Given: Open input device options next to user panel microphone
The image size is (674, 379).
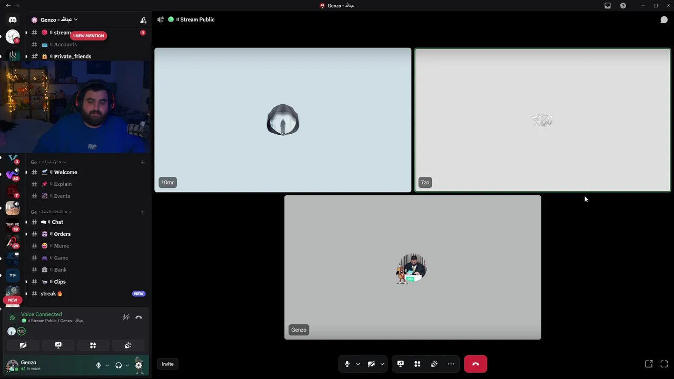Looking at the screenshot, I should point(107,365).
